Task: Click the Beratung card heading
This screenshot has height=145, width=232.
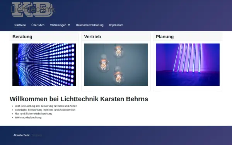Action: click(22, 37)
